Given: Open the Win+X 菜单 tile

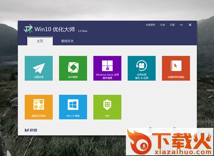Looking at the screenshot, I should [73, 107].
